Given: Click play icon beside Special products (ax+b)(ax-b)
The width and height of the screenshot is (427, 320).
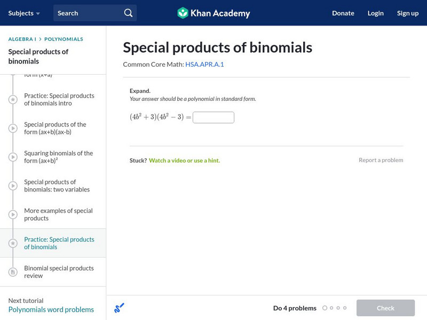Looking at the screenshot, I should 13,128.
